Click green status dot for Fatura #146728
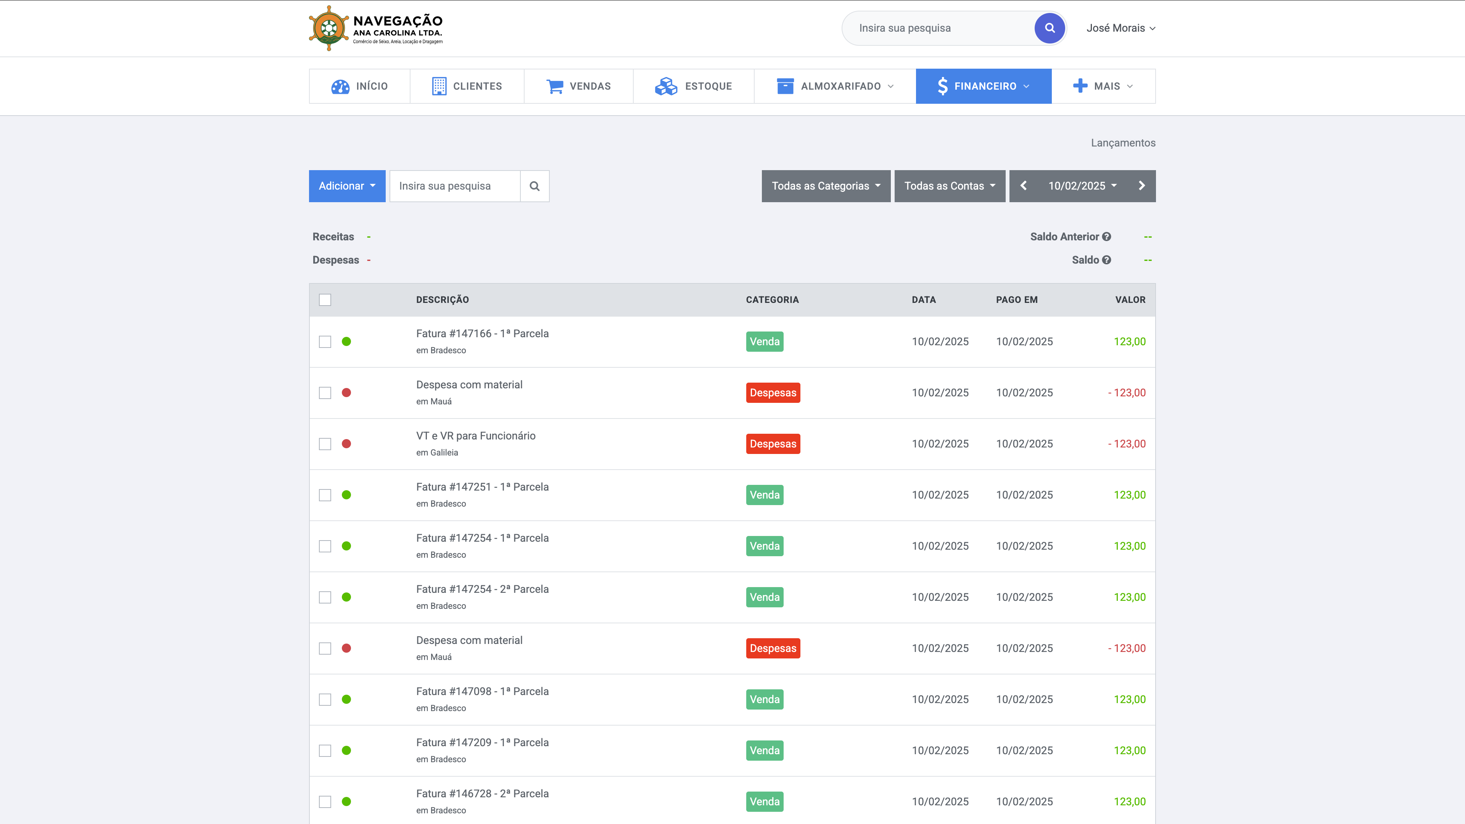This screenshot has width=1465, height=824. pyautogui.click(x=346, y=802)
